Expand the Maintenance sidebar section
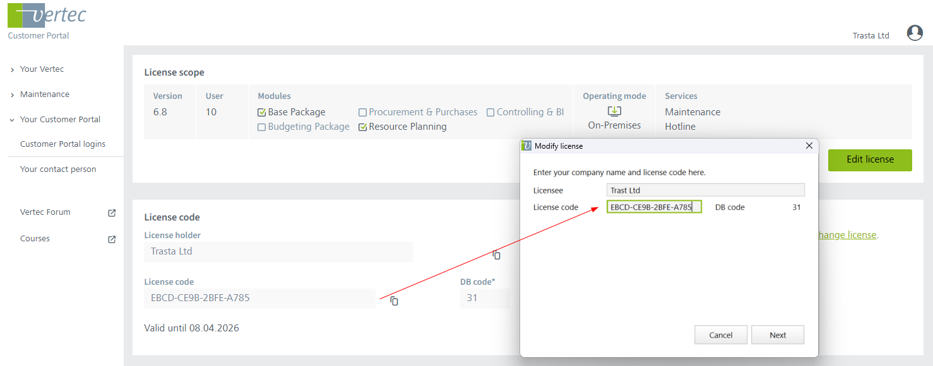933x366 pixels. pyautogui.click(x=44, y=94)
